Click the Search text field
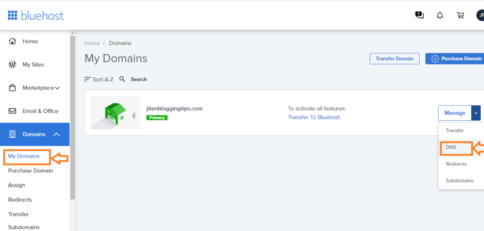The image size is (484, 231). coord(139,79)
